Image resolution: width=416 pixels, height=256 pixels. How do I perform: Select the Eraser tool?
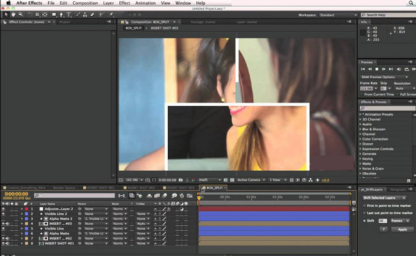click(x=92, y=15)
